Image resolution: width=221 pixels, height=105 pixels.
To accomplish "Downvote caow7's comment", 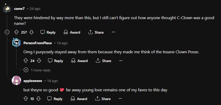I will (x=31, y=32).
